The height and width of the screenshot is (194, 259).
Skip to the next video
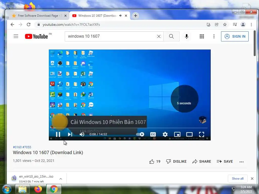(x=70, y=134)
